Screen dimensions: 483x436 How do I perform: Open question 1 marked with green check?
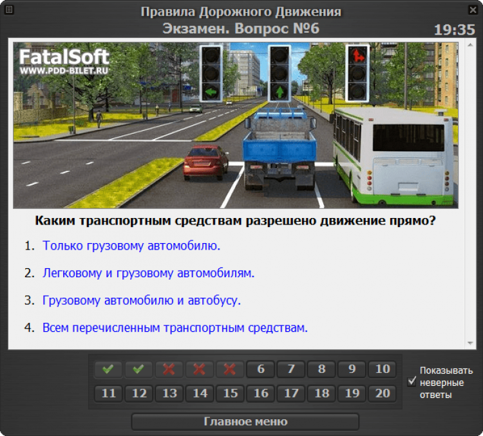(108, 369)
